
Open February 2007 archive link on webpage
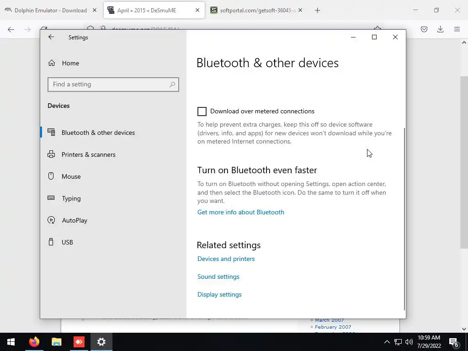coord(333,327)
